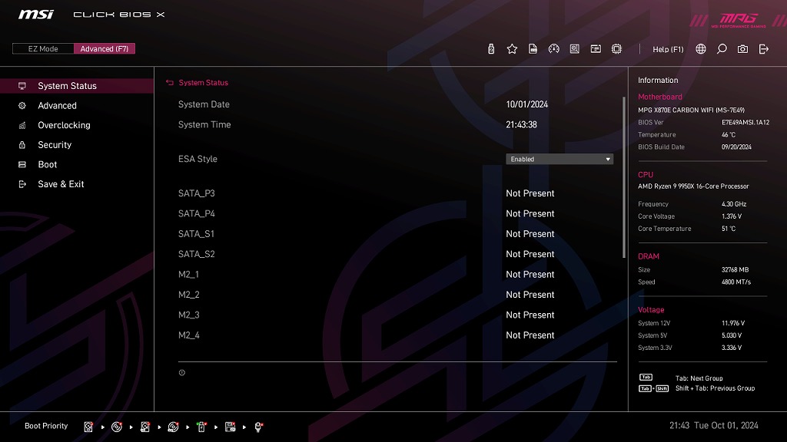Viewport: 787px width, 442px height.
Task: Click Help (F1) button
Action: point(668,49)
